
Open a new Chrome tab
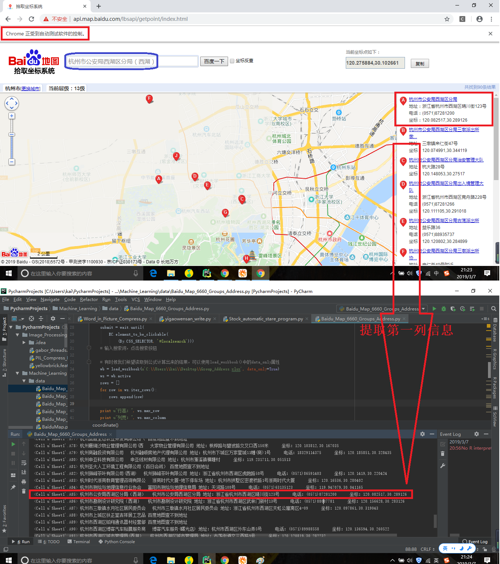click(x=99, y=6)
